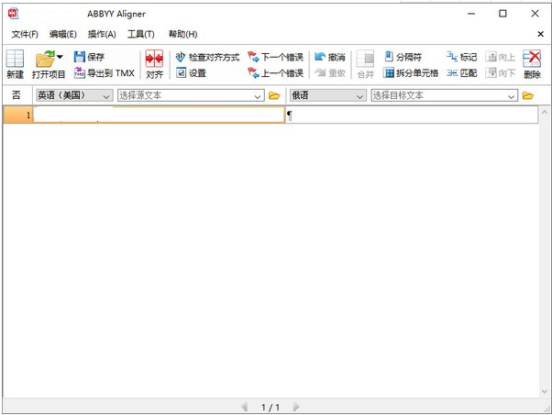Click the 重做 redo icon
This screenshot has height=415, width=552.
(320, 72)
